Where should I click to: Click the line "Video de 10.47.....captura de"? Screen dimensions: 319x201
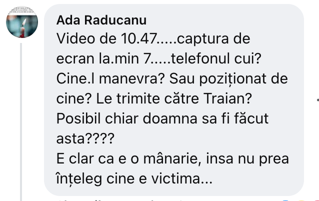[x=153, y=38]
